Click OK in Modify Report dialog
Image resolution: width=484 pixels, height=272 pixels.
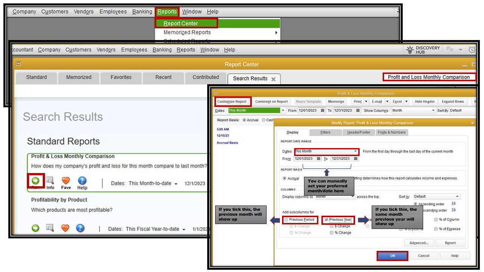(392, 256)
